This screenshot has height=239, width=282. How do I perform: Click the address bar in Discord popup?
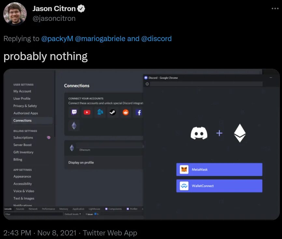tap(206, 84)
